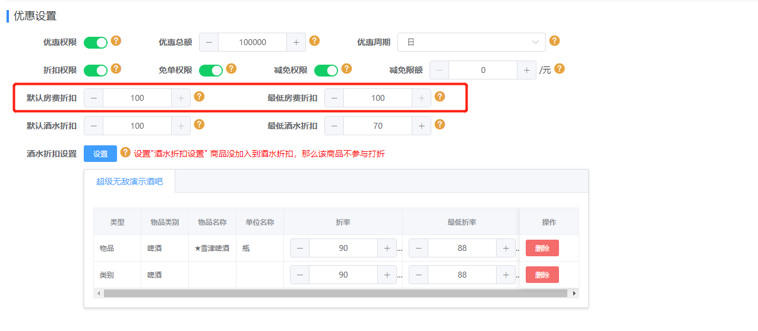Screen dimensions: 758x331
Task: Click help icon beside 默认酒水折扣 field
Action: (x=200, y=125)
